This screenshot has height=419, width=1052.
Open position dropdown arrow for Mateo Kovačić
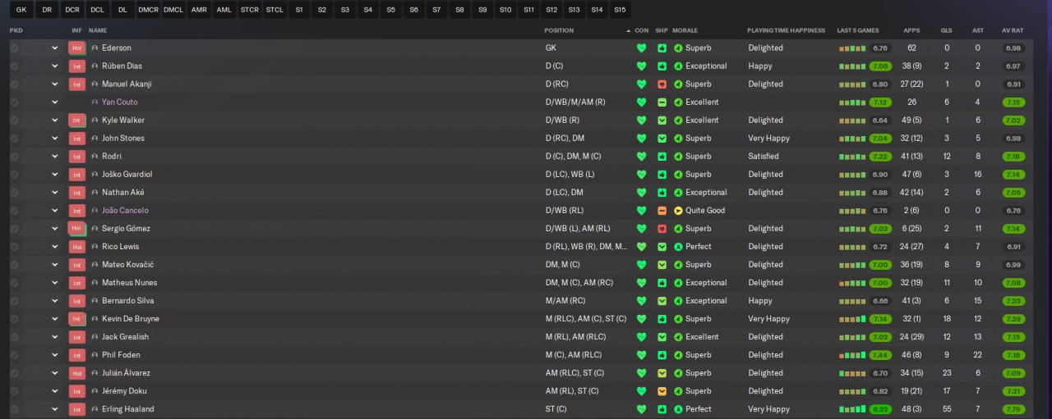tap(55, 265)
